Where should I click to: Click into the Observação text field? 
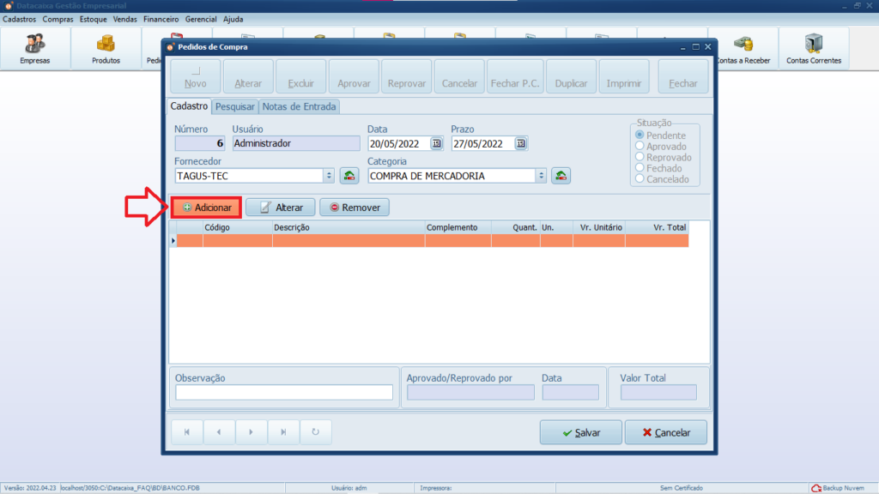click(x=284, y=393)
